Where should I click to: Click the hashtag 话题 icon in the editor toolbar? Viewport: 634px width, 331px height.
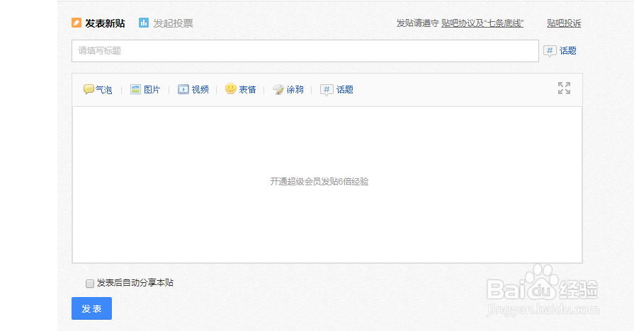pos(327,90)
